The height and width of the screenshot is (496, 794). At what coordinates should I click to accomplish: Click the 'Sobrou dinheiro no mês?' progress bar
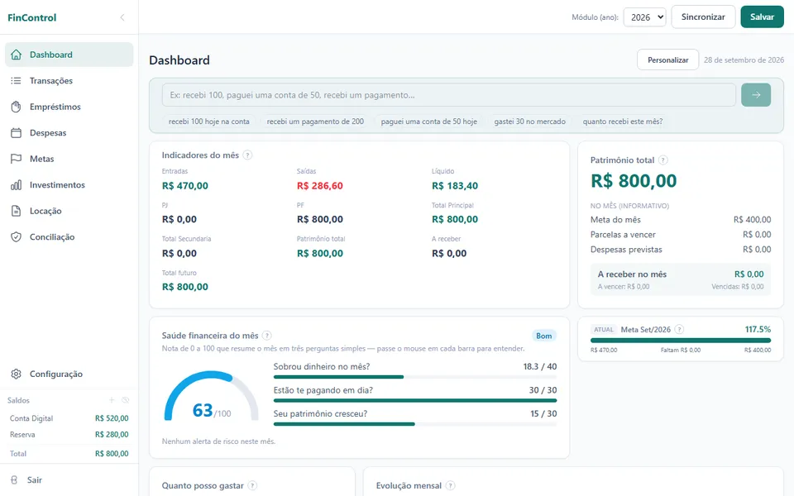(414, 377)
